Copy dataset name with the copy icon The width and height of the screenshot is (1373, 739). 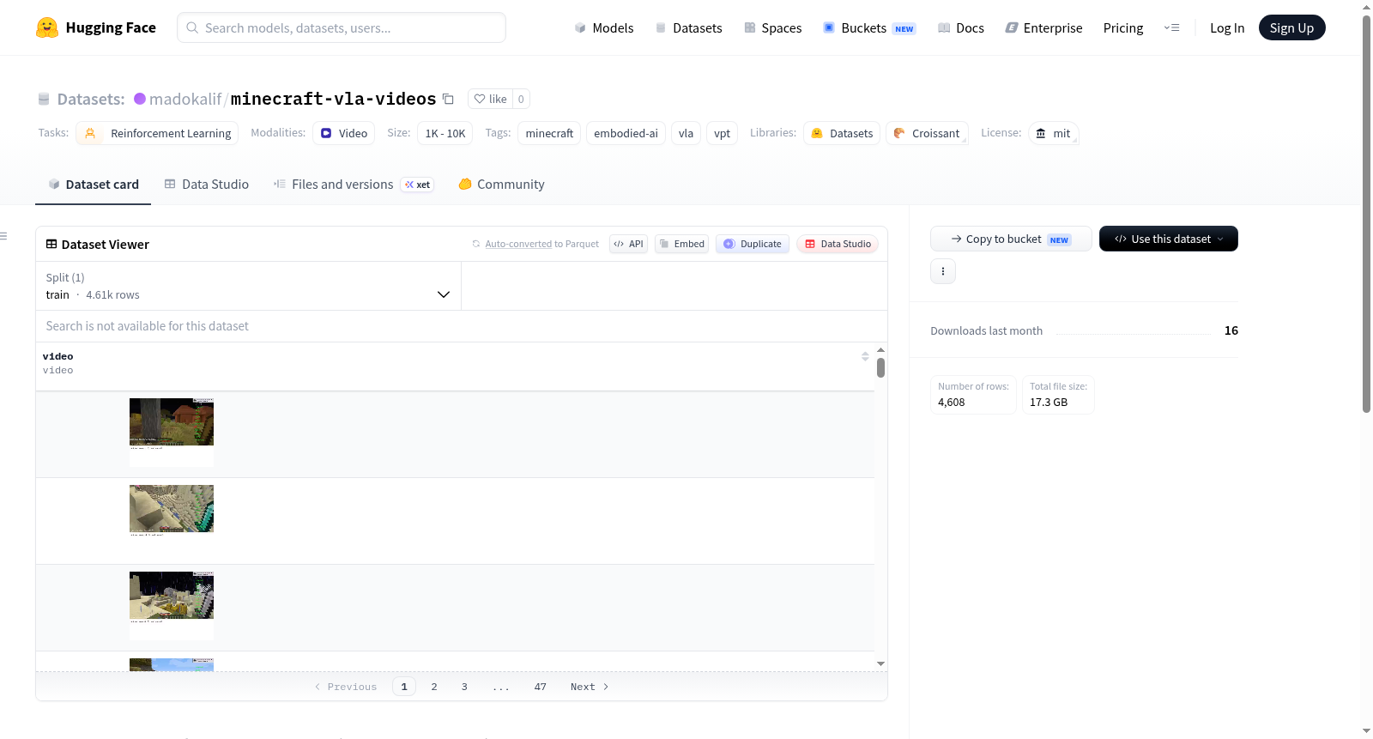coord(448,99)
